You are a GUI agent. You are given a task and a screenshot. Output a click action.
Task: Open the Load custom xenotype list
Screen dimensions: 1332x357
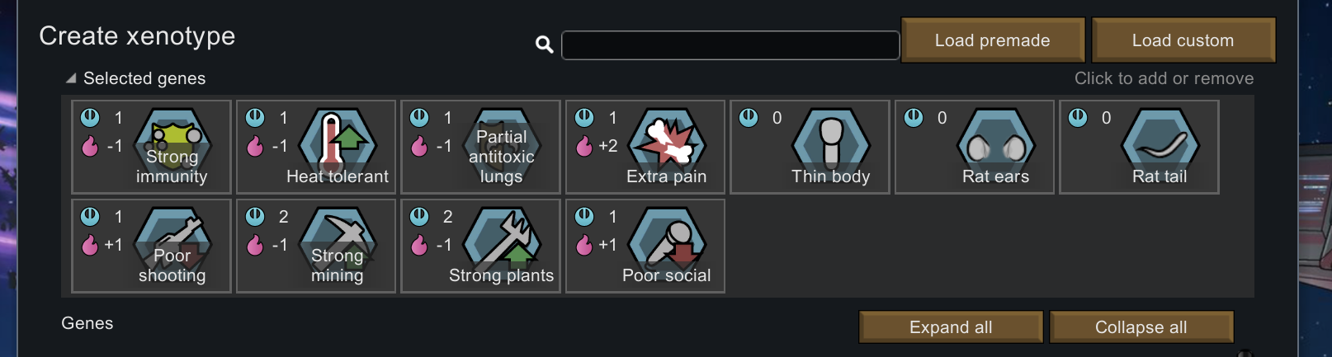1183,40
